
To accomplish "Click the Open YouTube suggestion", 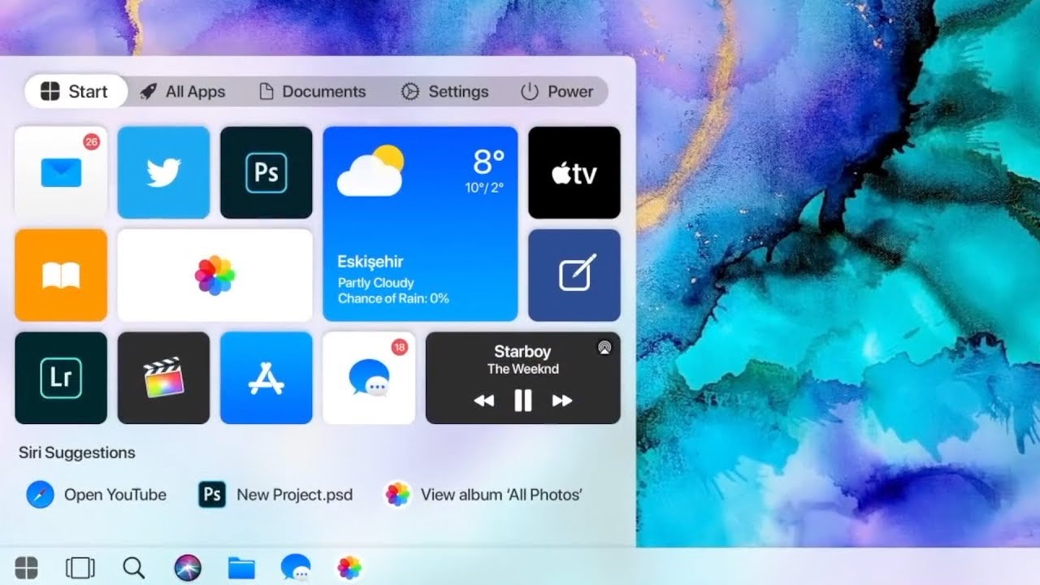I will (x=97, y=494).
